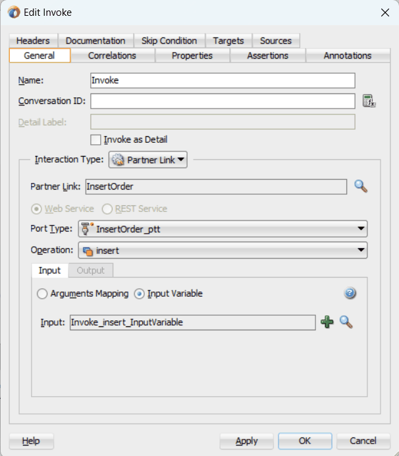Click the Conversation ID text field
The image size is (399, 456).
click(x=223, y=101)
